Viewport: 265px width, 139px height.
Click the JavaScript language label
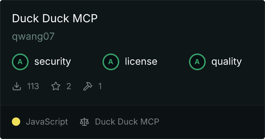47,122
